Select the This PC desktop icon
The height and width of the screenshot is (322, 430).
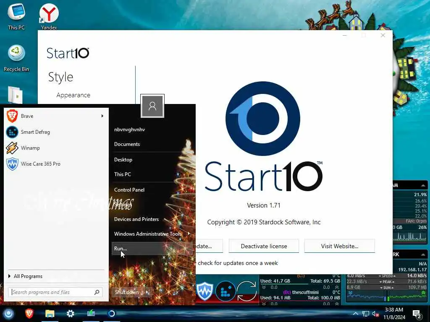(x=16, y=16)
